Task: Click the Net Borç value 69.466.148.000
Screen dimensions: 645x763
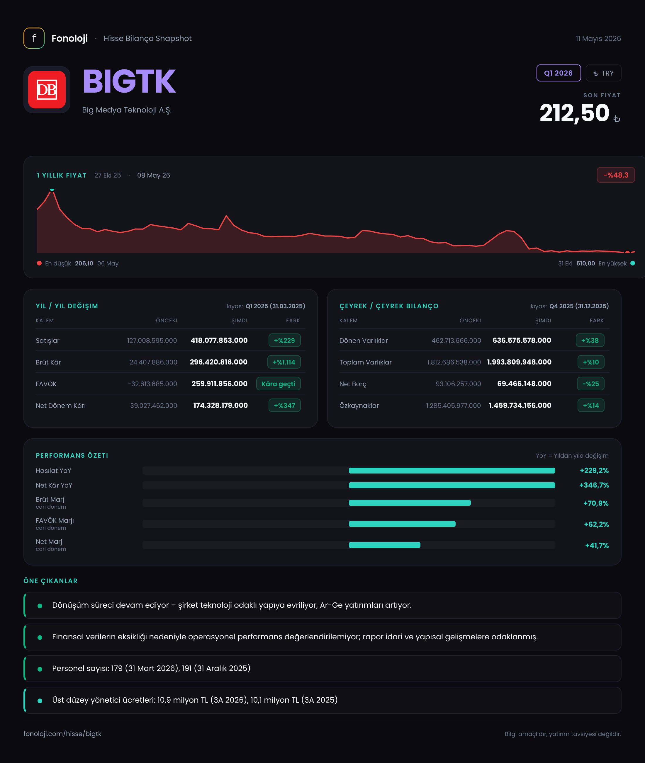Action: point(524,384)
